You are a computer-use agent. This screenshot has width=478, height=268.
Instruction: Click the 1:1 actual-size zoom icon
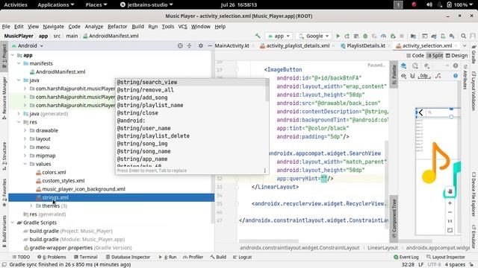point(450,221)
